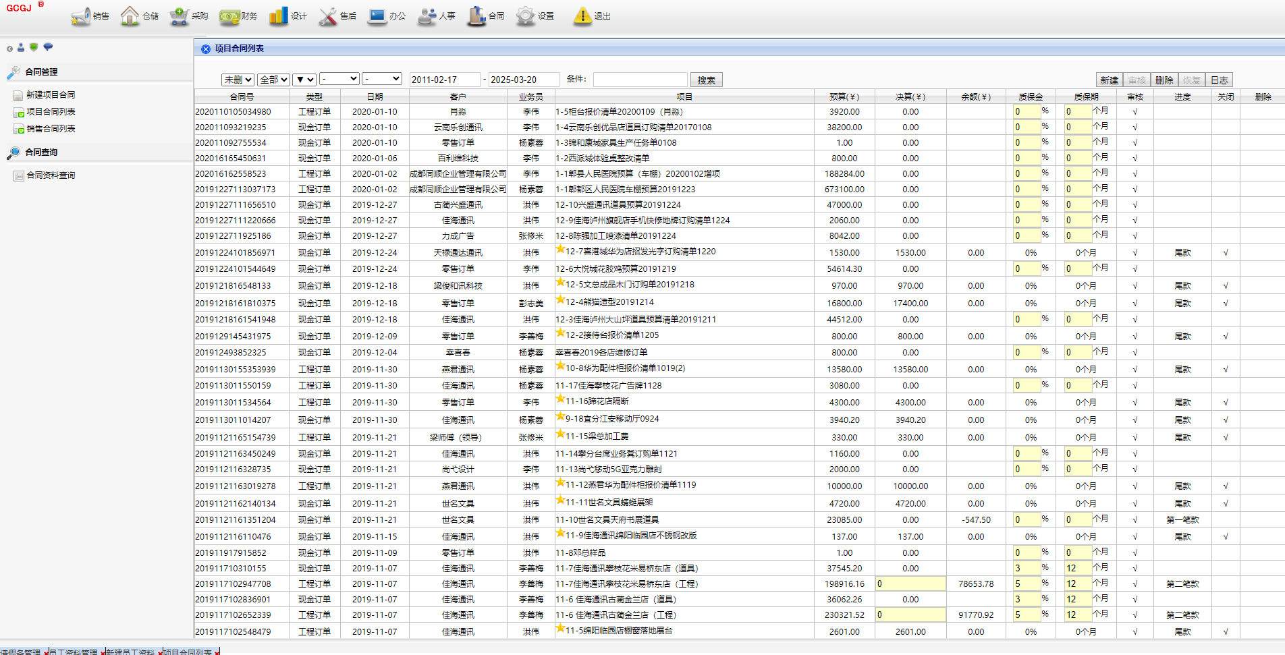Expand the 未删 status dropdown

coord(238,80)
